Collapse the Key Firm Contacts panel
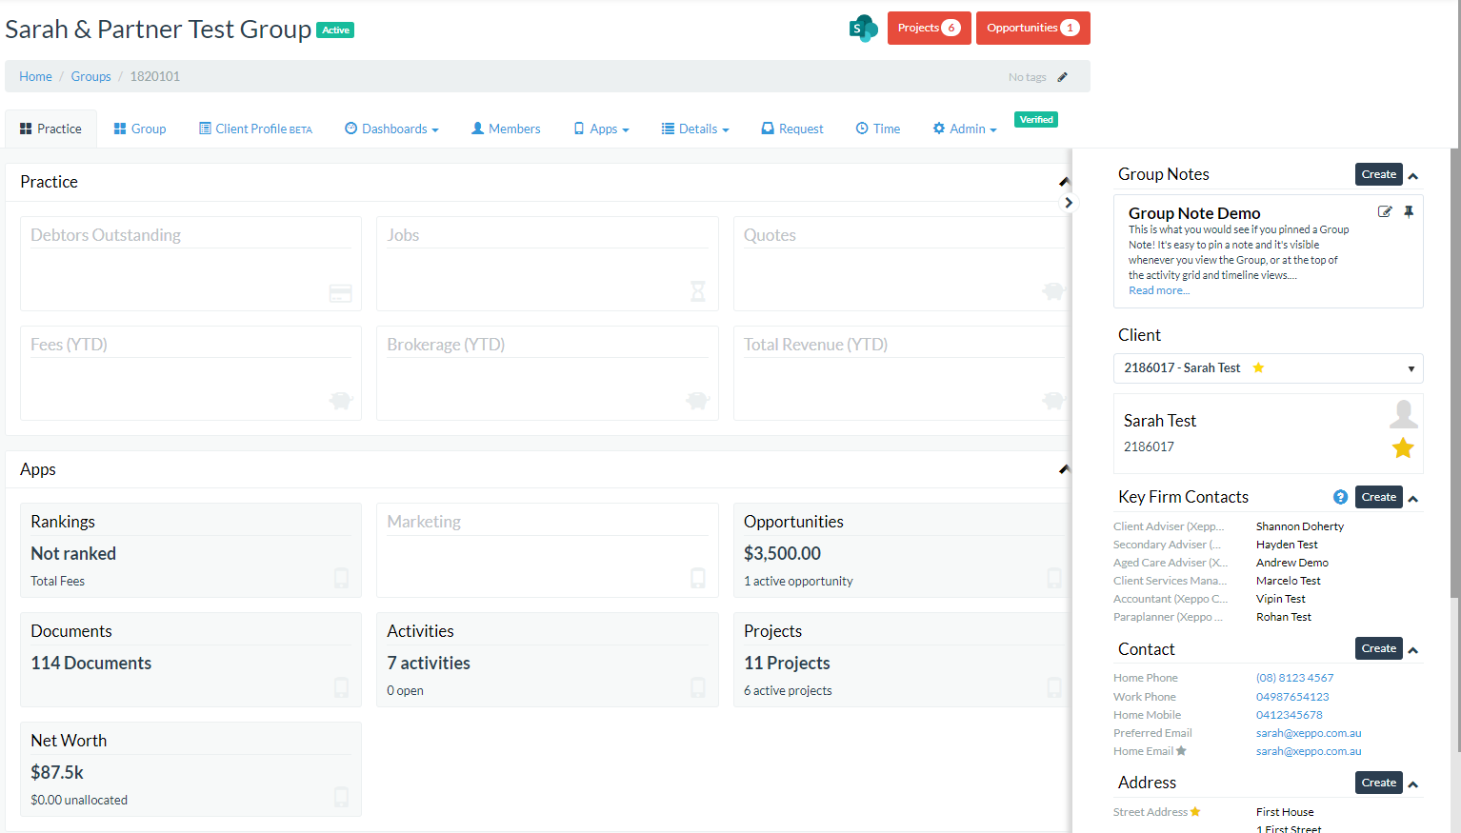Viewport: 1461px width, 833px height. pyautogui.click(x=1413, y=499)
